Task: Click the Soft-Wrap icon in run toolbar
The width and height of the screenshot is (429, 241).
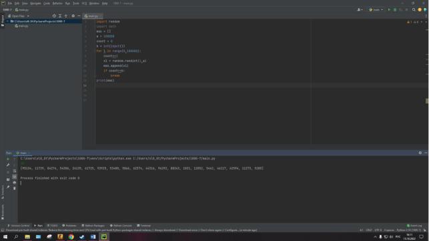Action: click(15, 171)
